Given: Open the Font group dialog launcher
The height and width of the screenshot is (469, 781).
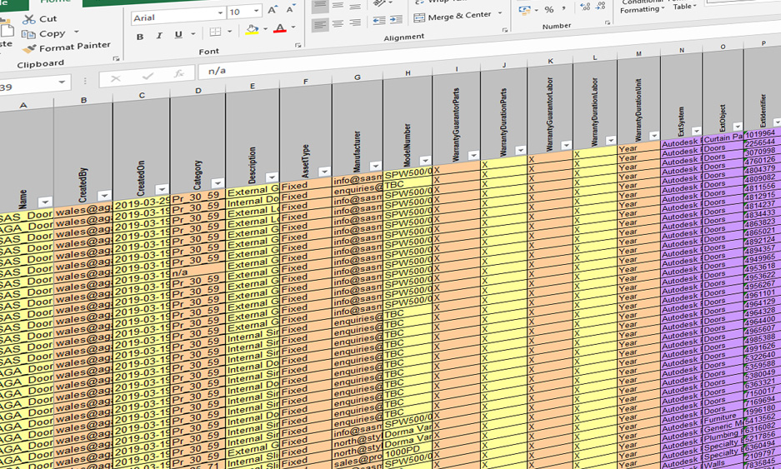Looking at the screenshot, I should 298,46.
